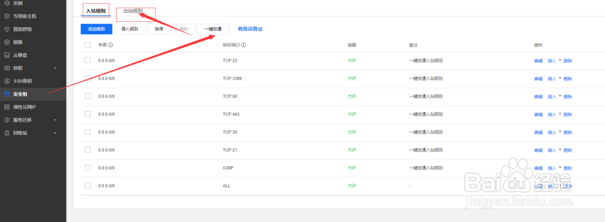Expand the 回收站 sidebar submenu arrow
The image size is (605, 222).
tap(55, 133)
